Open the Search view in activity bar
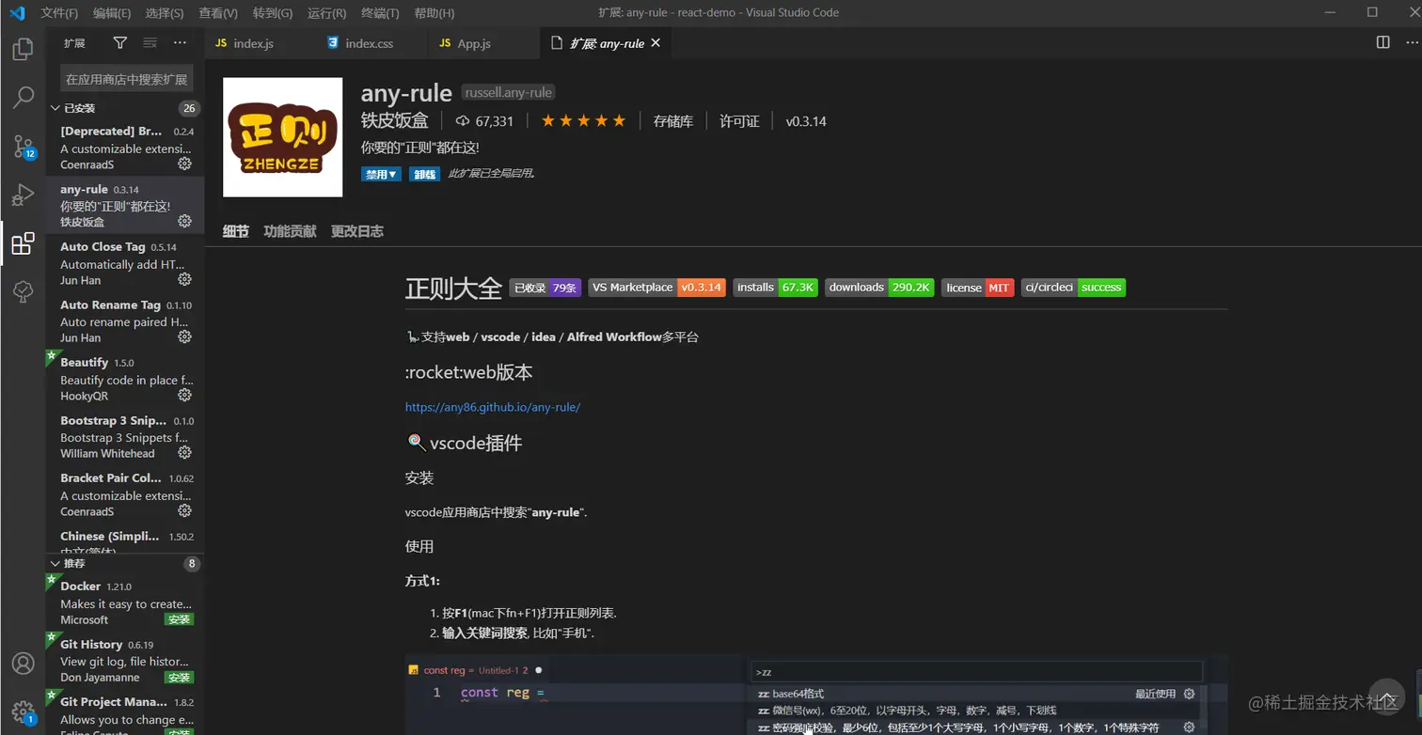Image resolution: width=1422 pixels, height=735 pixels. pyautogui.click(x=23, y=97)
